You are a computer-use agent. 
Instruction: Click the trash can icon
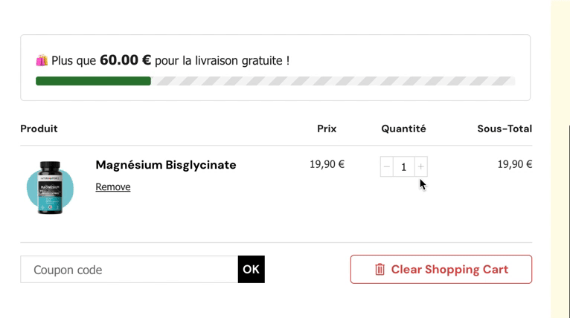coord(380,270)
